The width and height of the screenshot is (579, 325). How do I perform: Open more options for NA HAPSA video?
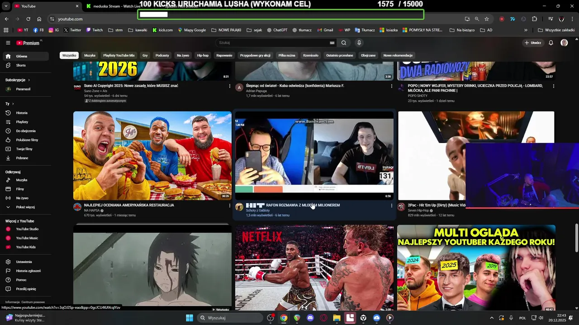230,205
